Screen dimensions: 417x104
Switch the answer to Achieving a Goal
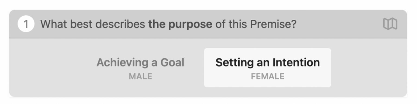[140, 68]
